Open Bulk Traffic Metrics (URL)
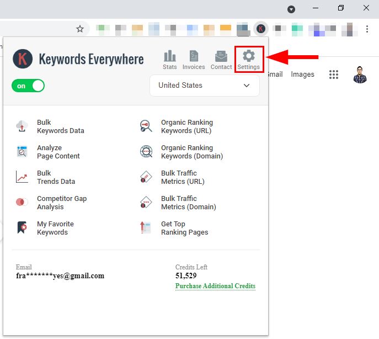Viewport: 379px width, 339px height. tap(183, 177)
